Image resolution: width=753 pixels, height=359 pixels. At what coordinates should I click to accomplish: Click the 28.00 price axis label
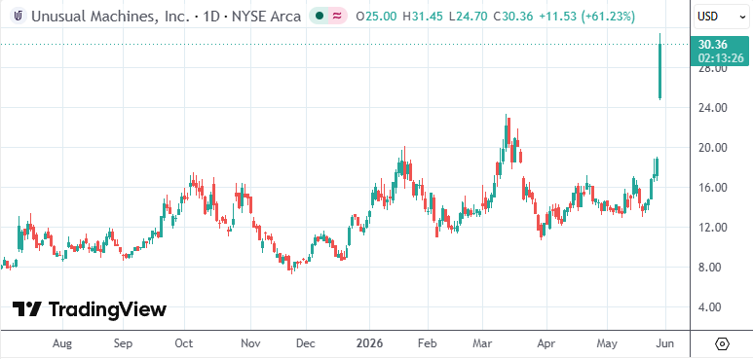click(713, 69)
